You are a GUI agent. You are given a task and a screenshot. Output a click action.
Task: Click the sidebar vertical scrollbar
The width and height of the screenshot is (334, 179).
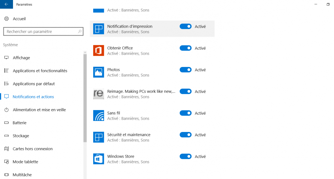(x=85, y=98)
